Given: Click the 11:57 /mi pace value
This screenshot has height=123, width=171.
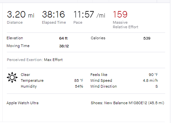Looking at the screenshot, I should pos(89,14).
